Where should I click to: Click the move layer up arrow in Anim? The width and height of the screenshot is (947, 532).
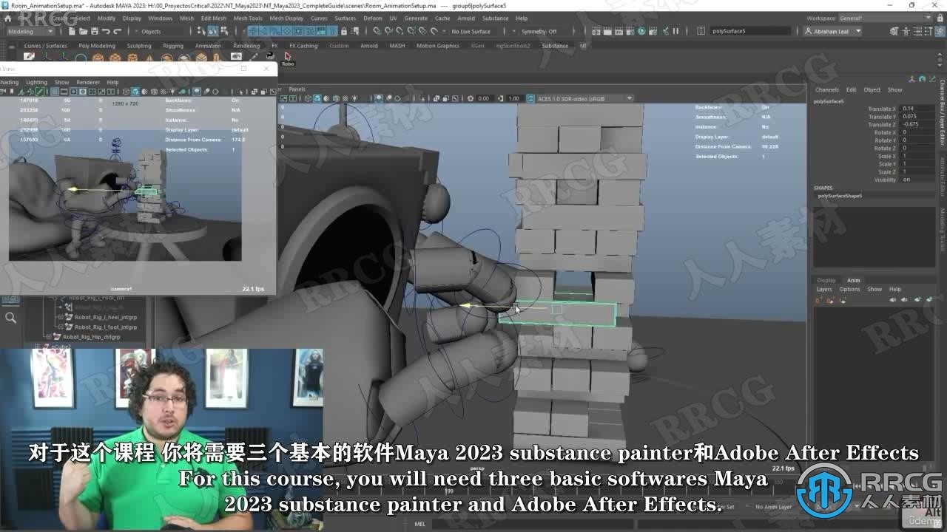pyautogui.click(x=892, y=299)
